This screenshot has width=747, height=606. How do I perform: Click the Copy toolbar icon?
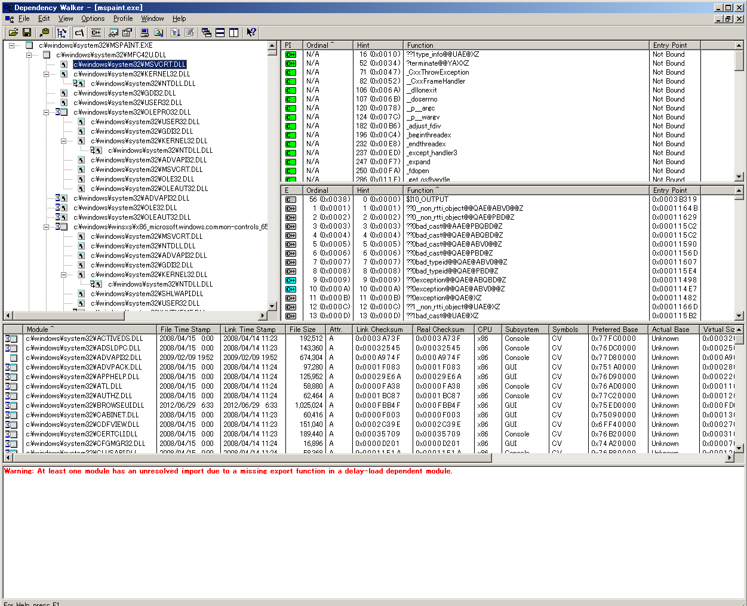tap(44, 33)
